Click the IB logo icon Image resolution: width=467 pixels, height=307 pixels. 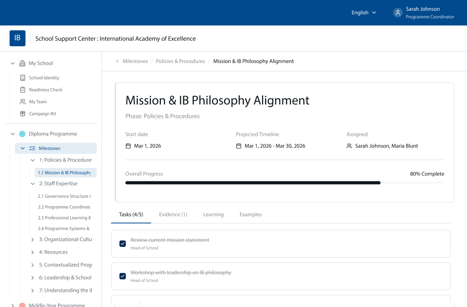[x=18, y=38]
